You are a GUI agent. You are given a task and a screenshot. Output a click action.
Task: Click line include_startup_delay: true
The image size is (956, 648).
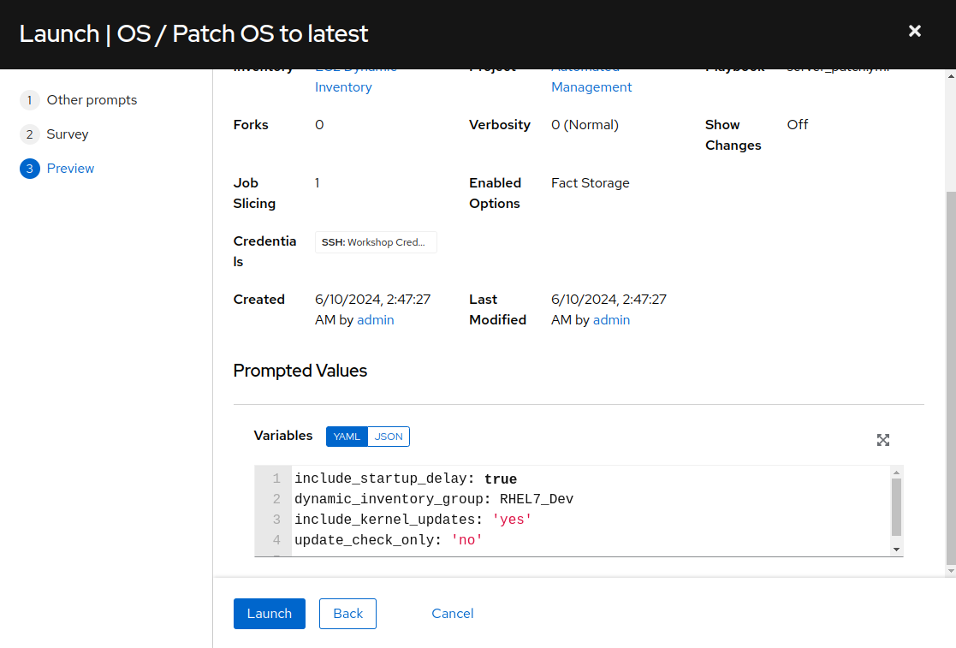406,479
